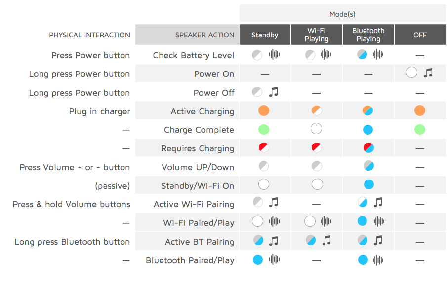
Task: Click the PHYSICAL INTERACTION header label
Action: [x=89, y=35]
